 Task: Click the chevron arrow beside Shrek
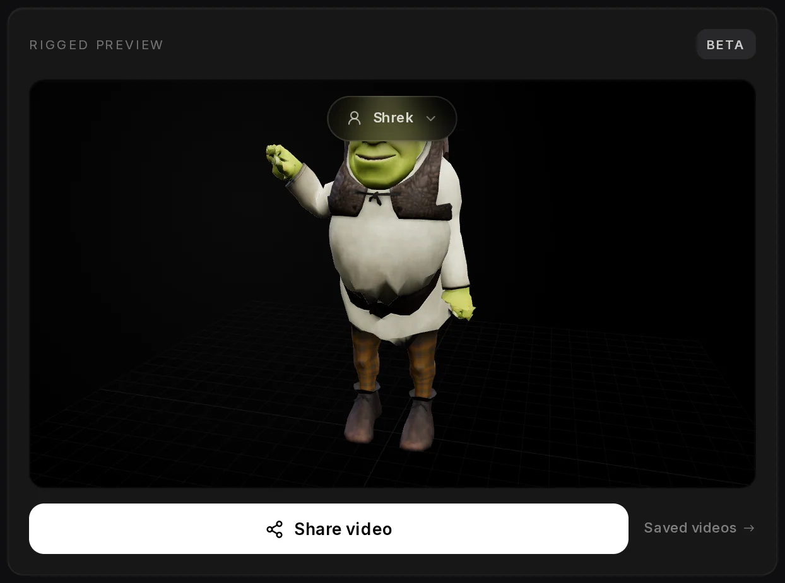click(431, 119)
